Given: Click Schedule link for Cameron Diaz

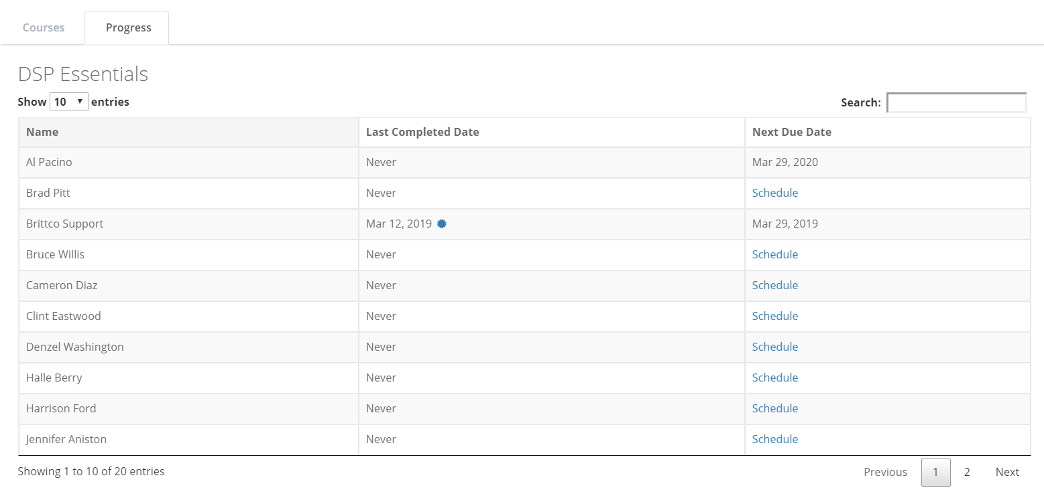Looking at the screenshot, I should pos(774,285).
